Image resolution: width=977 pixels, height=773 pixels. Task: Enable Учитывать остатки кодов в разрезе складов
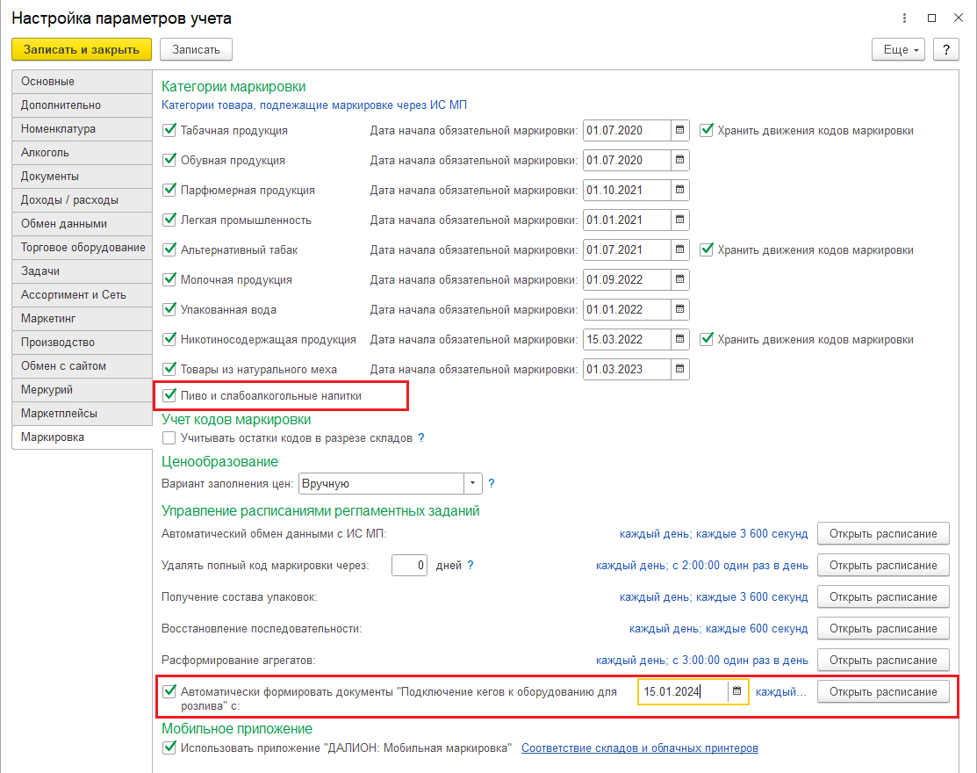pos(169,437)
